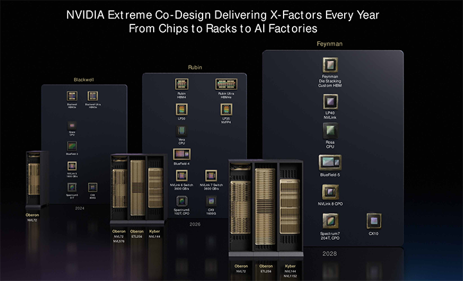Click the Rubin panel heading

coord(194,67)
